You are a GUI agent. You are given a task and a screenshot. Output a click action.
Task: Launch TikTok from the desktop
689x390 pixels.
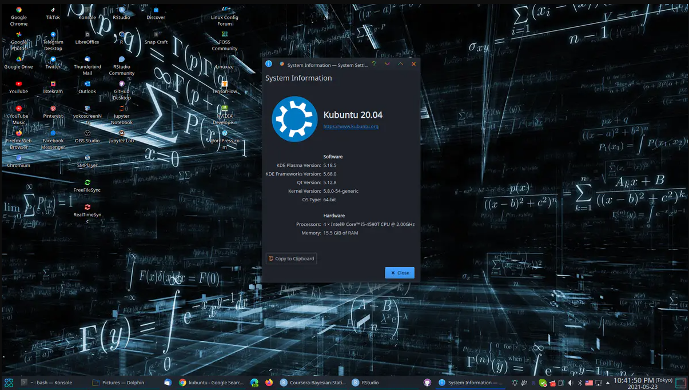click(53, 13)
